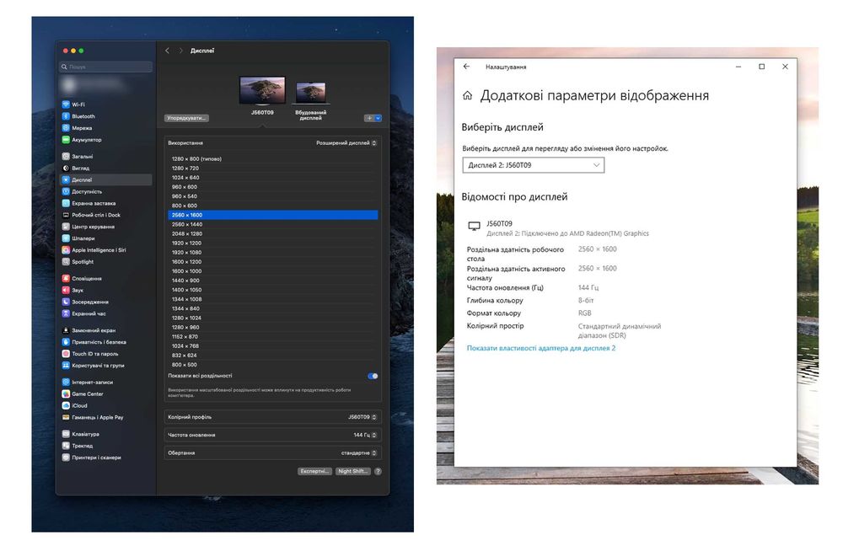The width and height of the screenshot is (843, 551).
Task: Select highlighted 2560 × 1600 resolution
Action: [273, 215]
